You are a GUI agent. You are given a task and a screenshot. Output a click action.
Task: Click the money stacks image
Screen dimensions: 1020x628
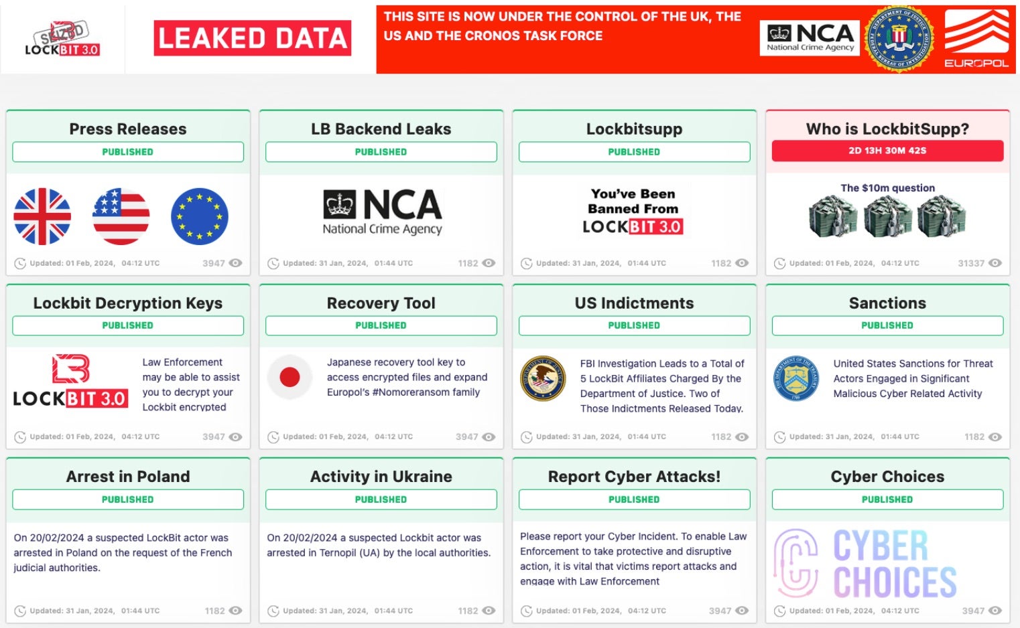pyautogui.click(x=887, y=217)
